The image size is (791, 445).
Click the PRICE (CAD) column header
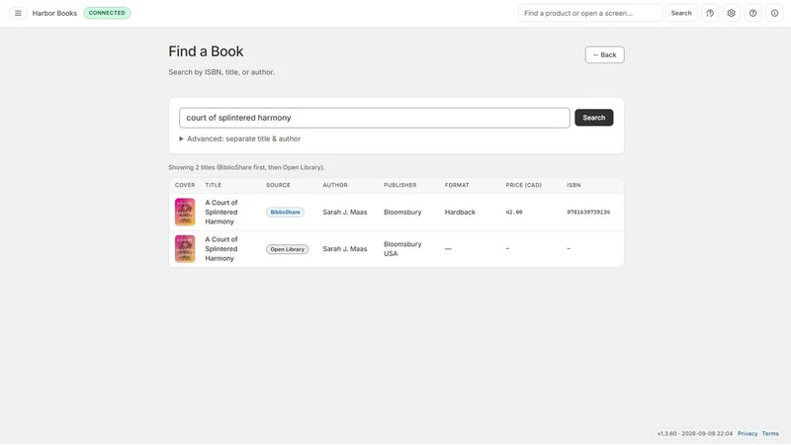(524, 185)
